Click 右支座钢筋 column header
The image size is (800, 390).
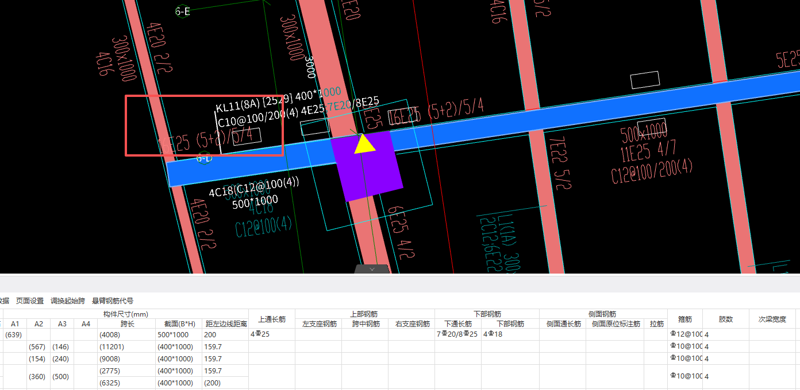412,324
